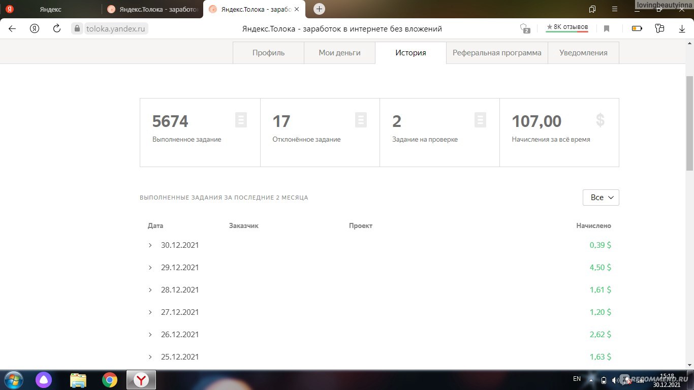The width and height of the screenshot is (694, 390).
Task: Click the 1,61 $ amount
Action: point(601,290)
